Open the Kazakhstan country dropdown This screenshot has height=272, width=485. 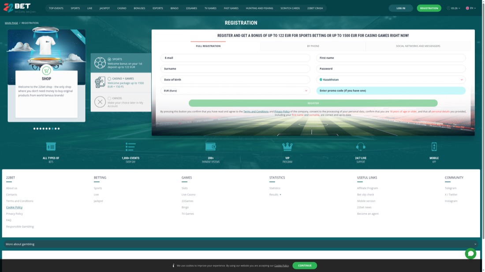[x=391, y=80]
